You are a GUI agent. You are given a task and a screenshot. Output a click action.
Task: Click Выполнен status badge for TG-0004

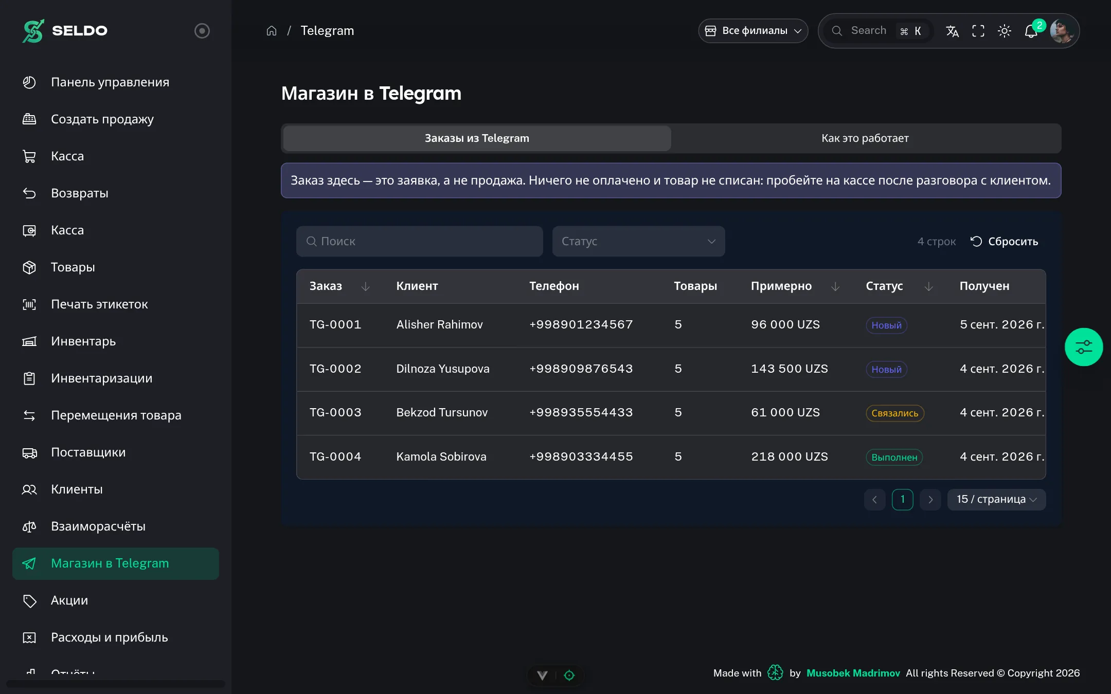[x=894, y=458]
